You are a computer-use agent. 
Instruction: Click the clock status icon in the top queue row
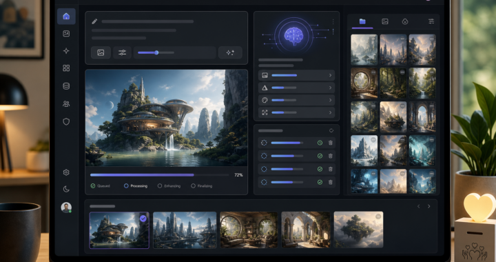tap(320, 143)
